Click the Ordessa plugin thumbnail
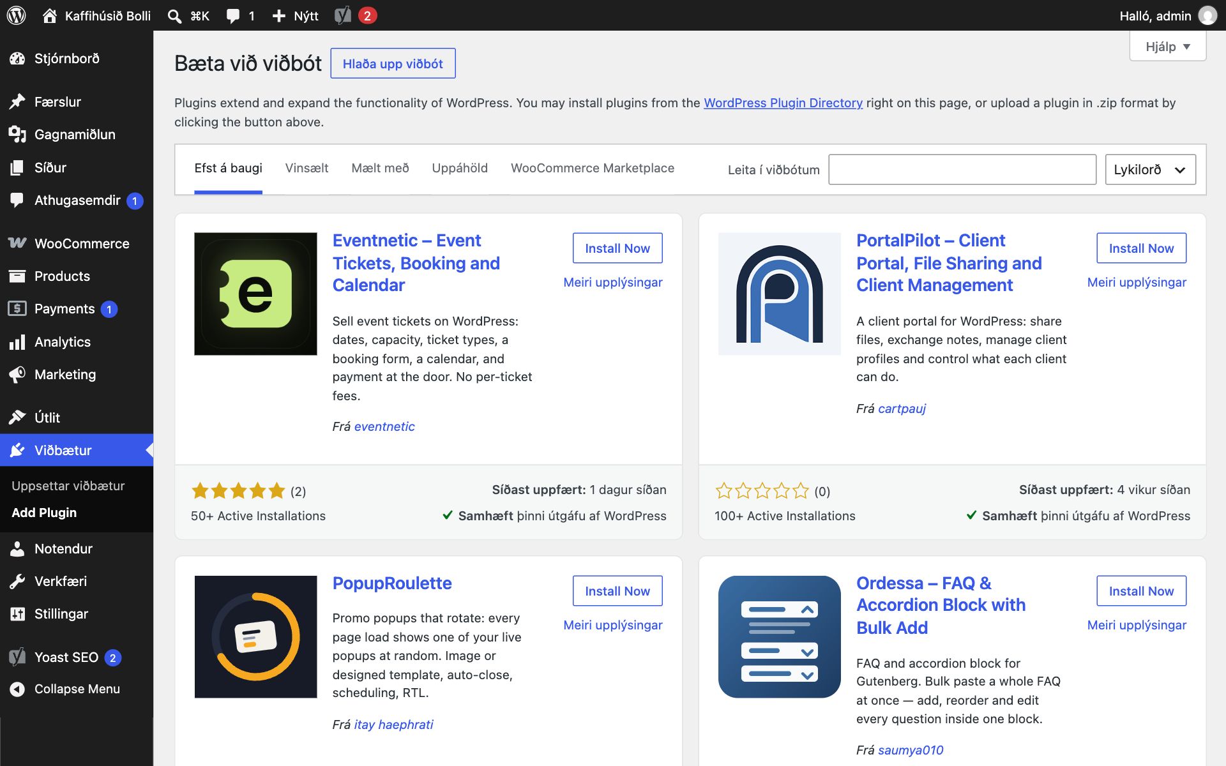The width and height of the screenshot is (1226, 766). coord(779,636)
